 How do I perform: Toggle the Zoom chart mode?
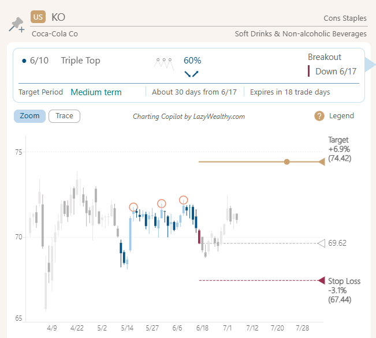[x=29, y=116]
